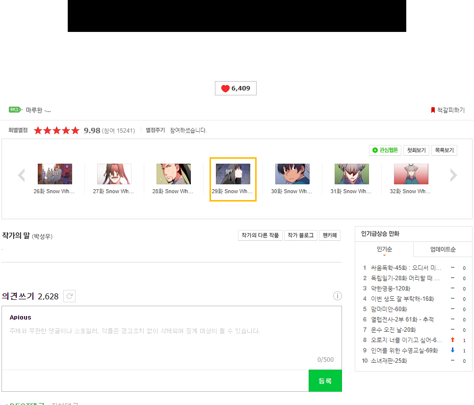This screenshot has width=474, height=405.
Task: Open ranked item 운수 오진 날-20화
Action: coord(394,330)
